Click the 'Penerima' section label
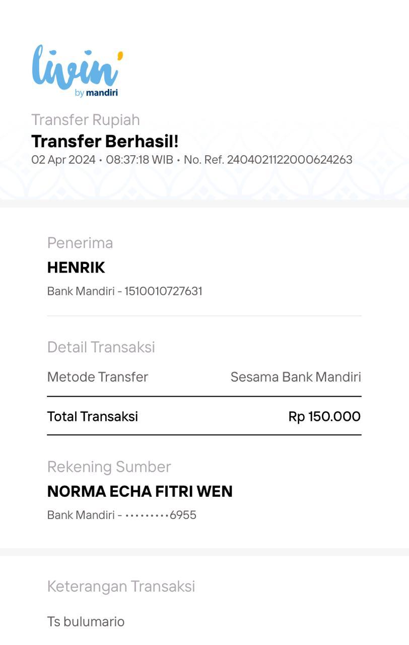 click(x=80, y=243)
